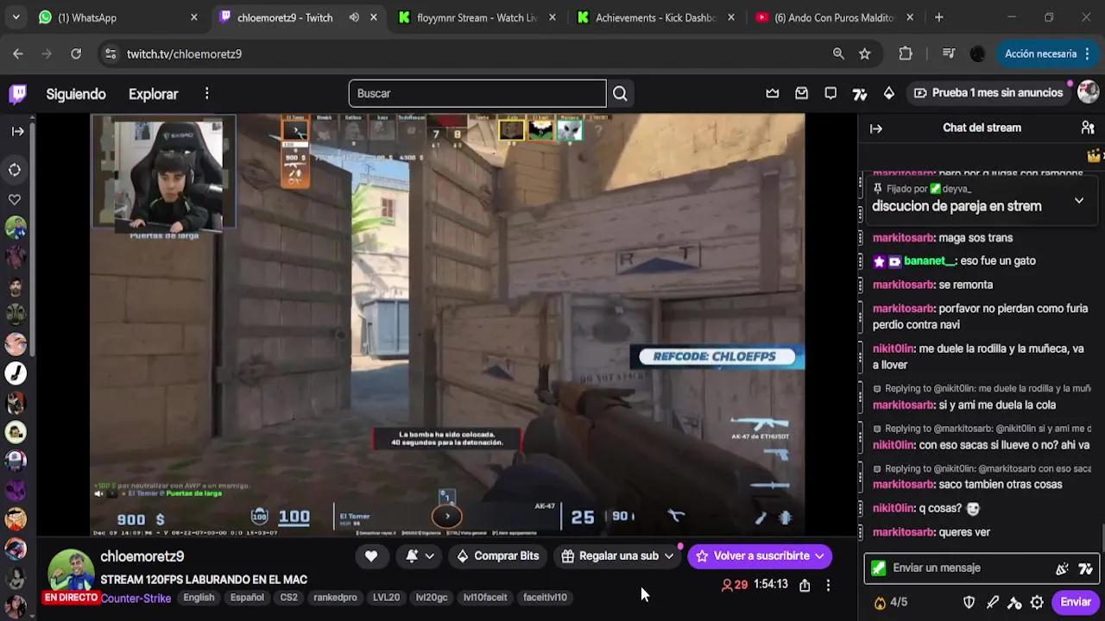Bookmark this page with the star

pyautogui.click(x=865, y=53)
